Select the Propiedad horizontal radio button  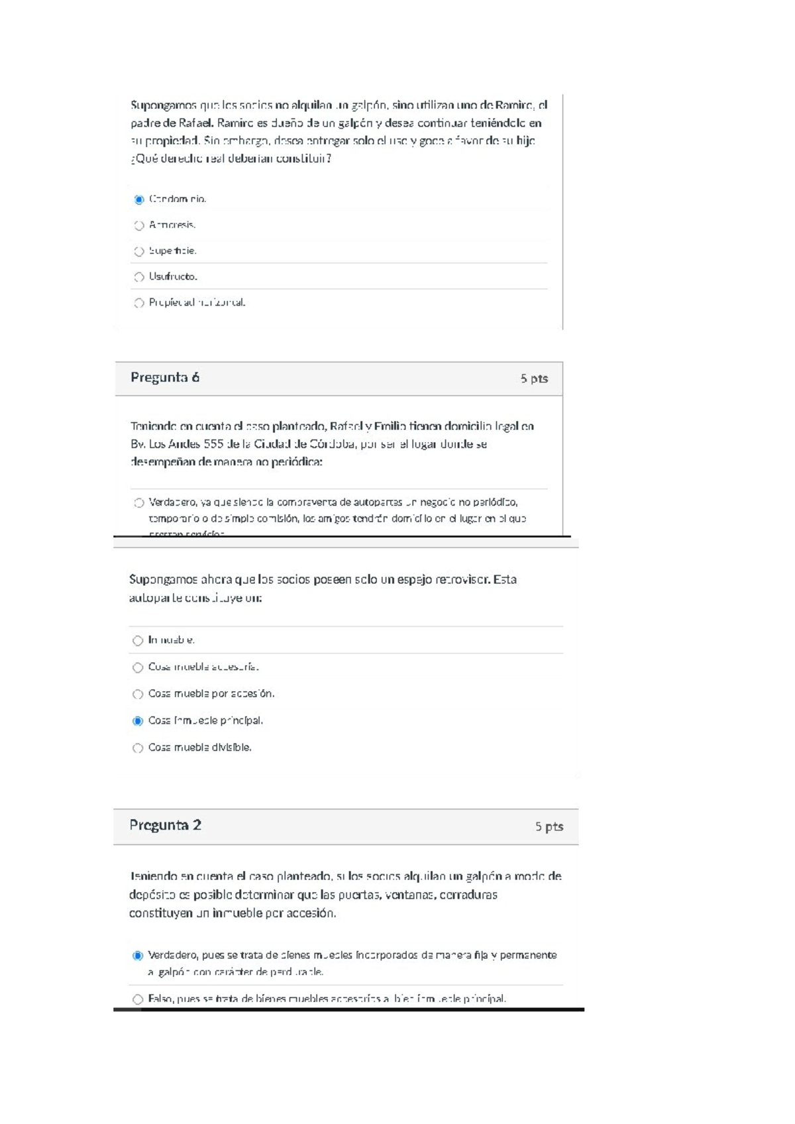click(139, 303)
